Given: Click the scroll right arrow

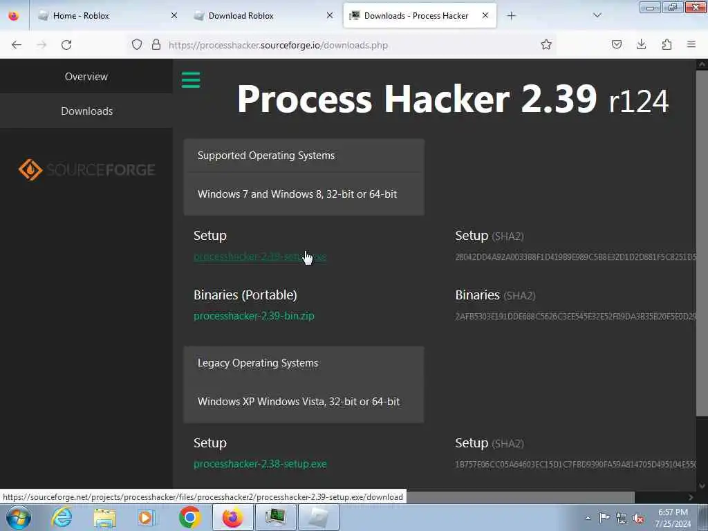Looking at the screenshot, I should click(x=691, y=497).
